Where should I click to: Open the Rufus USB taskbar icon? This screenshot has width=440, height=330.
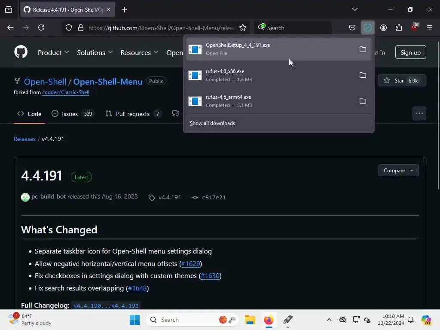(x=287, y=320)
